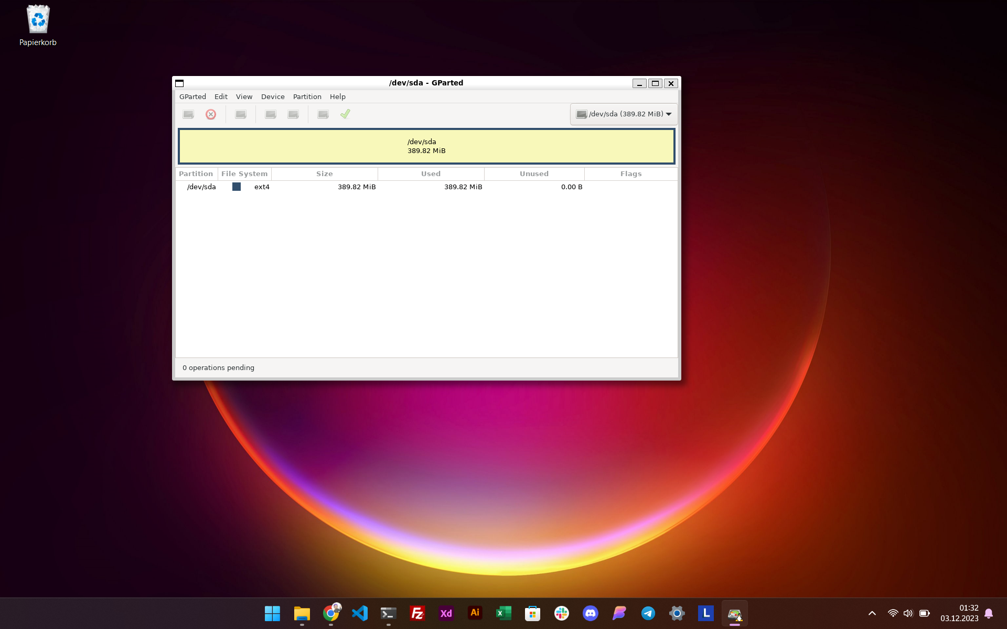Click the Undo Last Operation toolbar icon
Viewport: 1007px width, 629px height.
323,114
